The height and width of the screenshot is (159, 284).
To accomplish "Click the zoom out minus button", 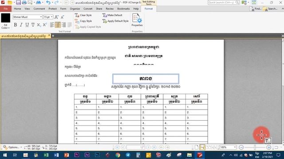I will pos(241,147).
